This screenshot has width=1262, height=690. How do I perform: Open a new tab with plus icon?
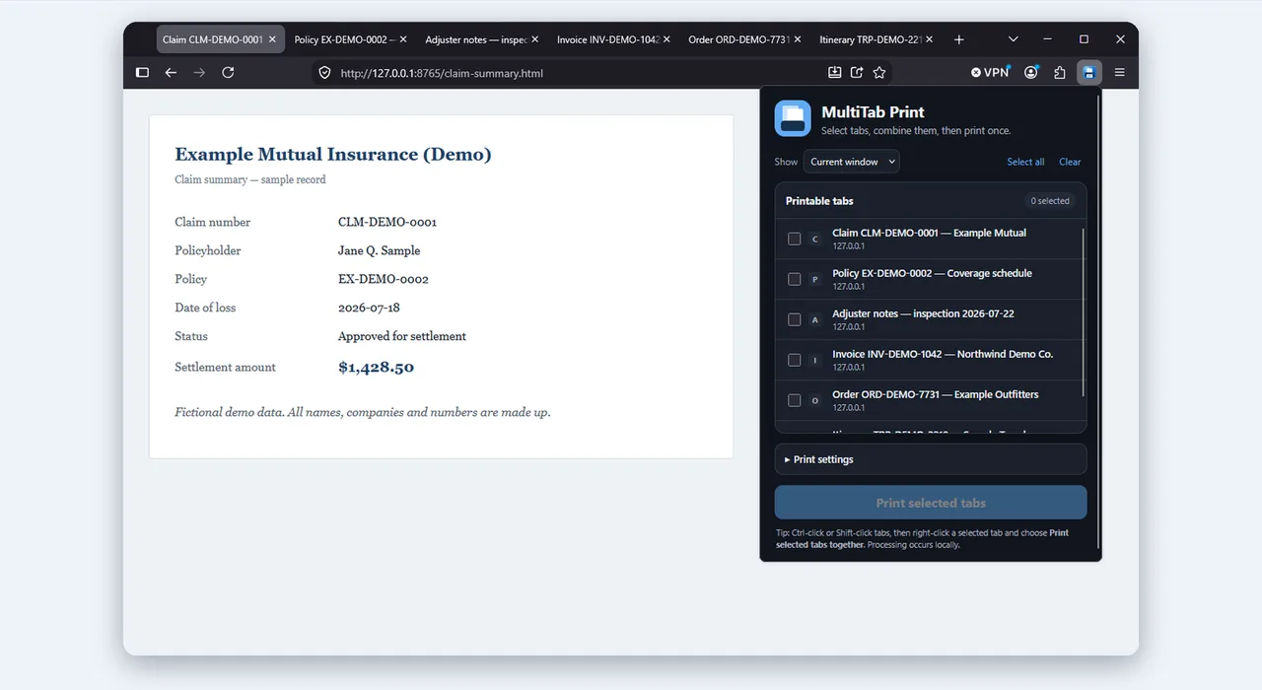(959, 39)
